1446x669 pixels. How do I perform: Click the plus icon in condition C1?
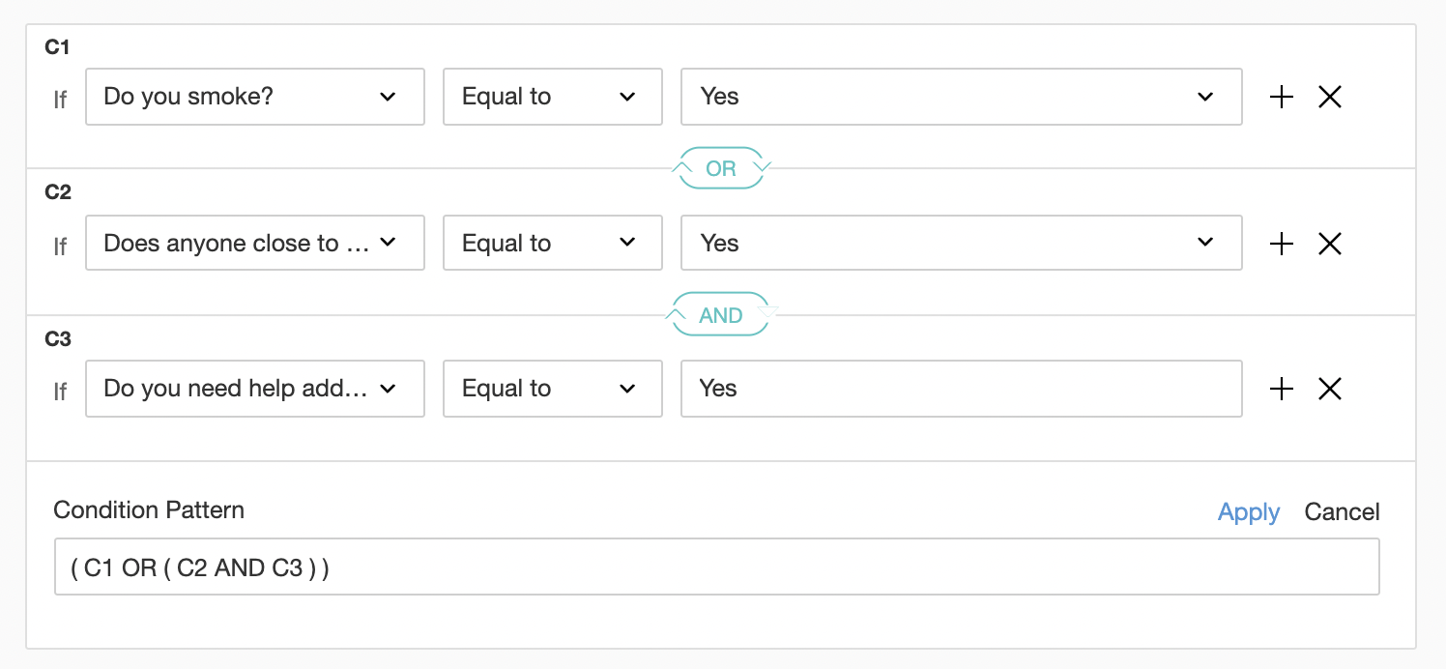(x=1281, y=97)
